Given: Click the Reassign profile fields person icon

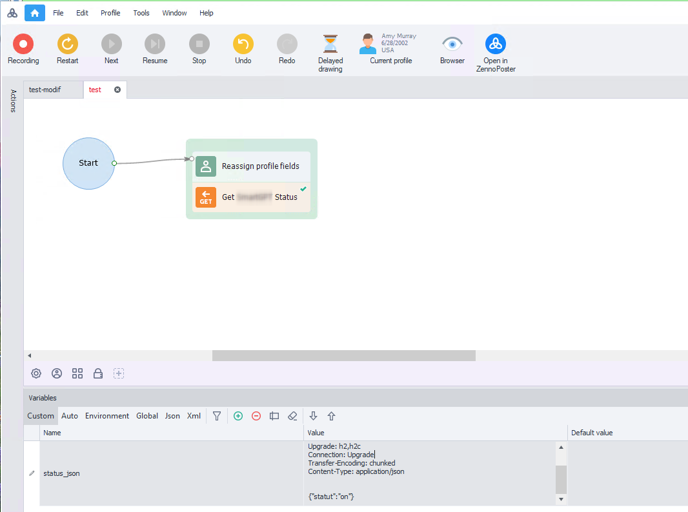Looking at the screenshot, I should 206,166.
